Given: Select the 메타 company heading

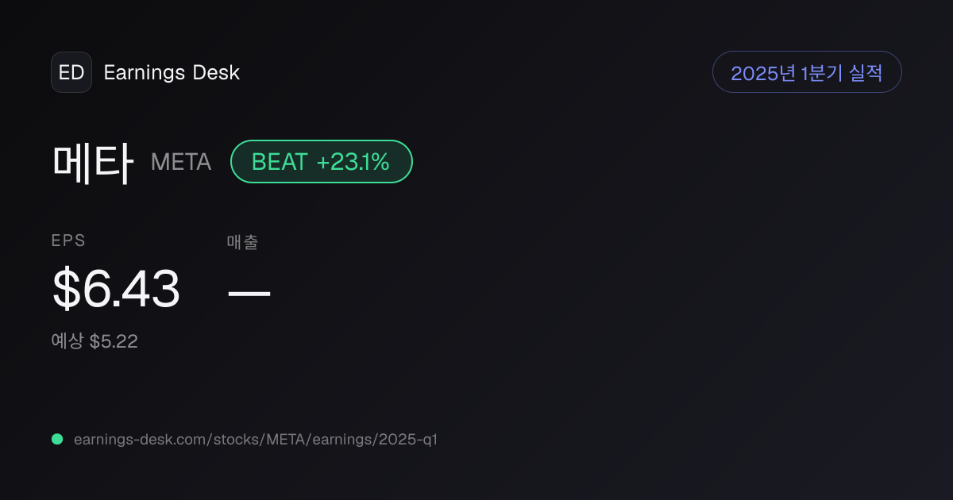Looking at the screenshot, I should pyautogui.click(x=93, y=162).
